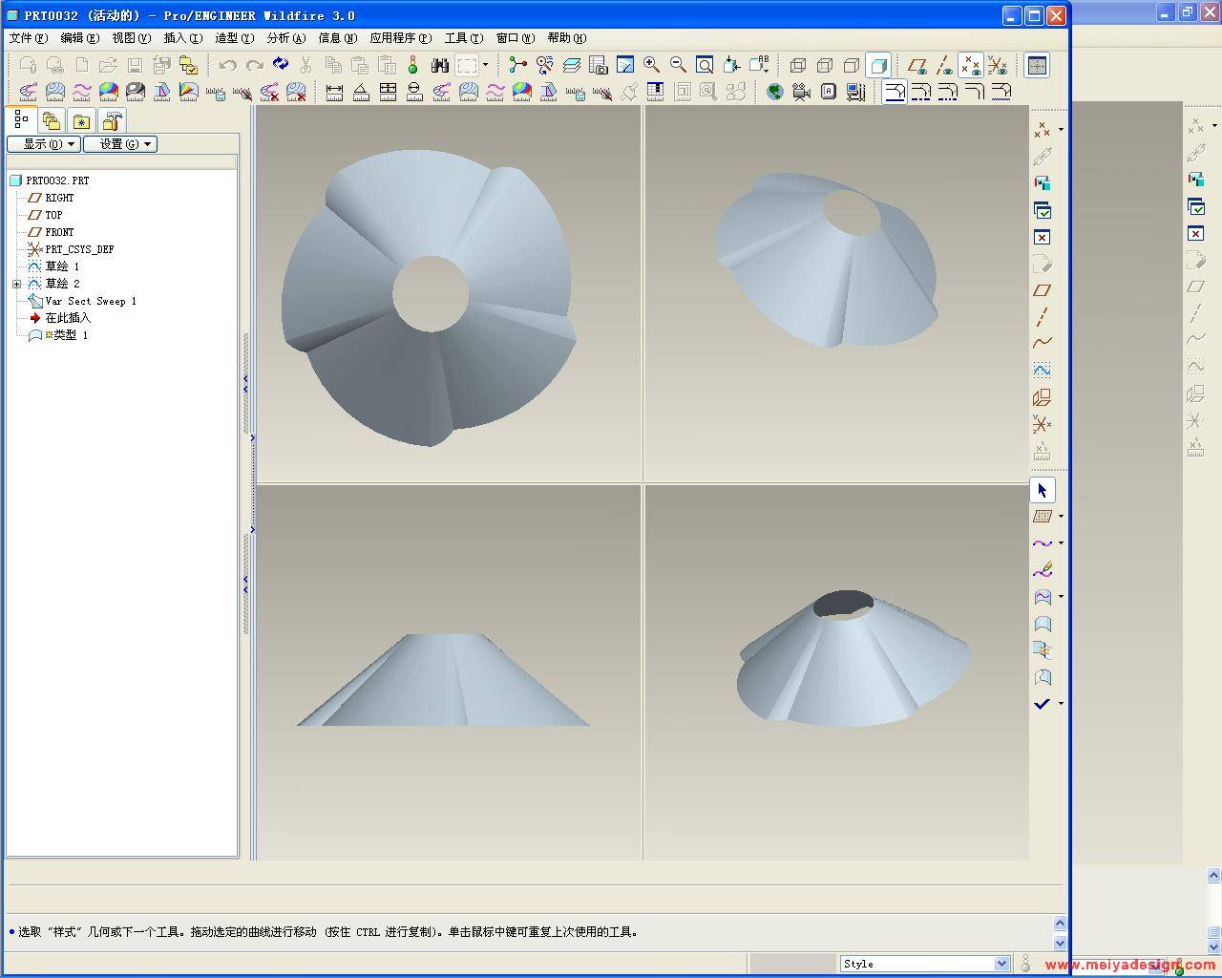This screenshot has height=978, width=1222.
Task: Open the 文件 menu
Action: [28, 38]
